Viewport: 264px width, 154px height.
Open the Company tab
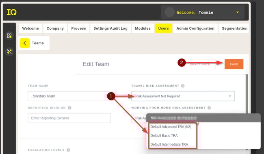55,28
